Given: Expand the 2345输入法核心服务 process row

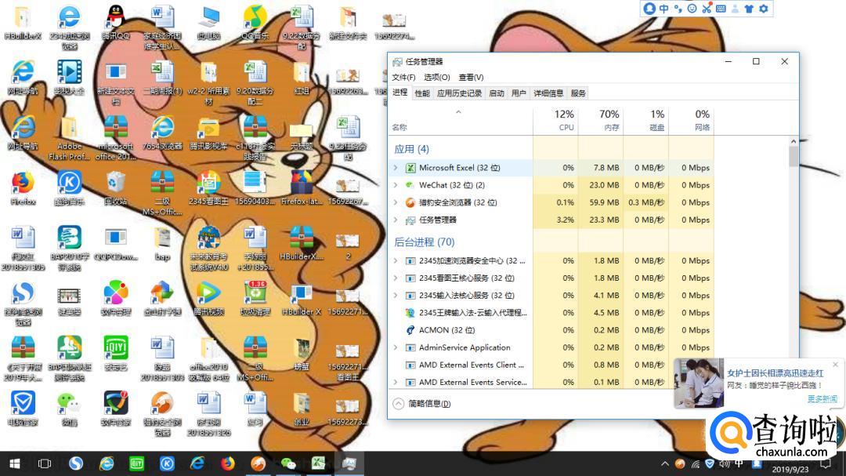Looking at the screenshot, I should pyautogui.click(x=396, y=296).
